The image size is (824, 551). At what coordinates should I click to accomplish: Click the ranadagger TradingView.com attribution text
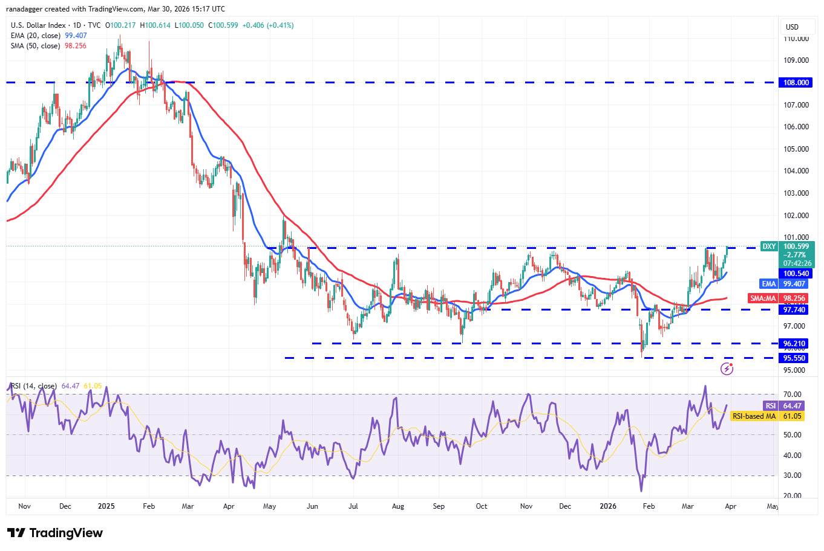tap(115, 8)
